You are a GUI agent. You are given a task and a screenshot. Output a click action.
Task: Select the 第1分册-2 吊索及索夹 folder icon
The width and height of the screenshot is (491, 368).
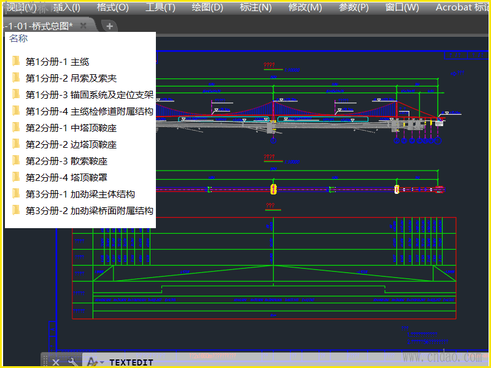16,78
